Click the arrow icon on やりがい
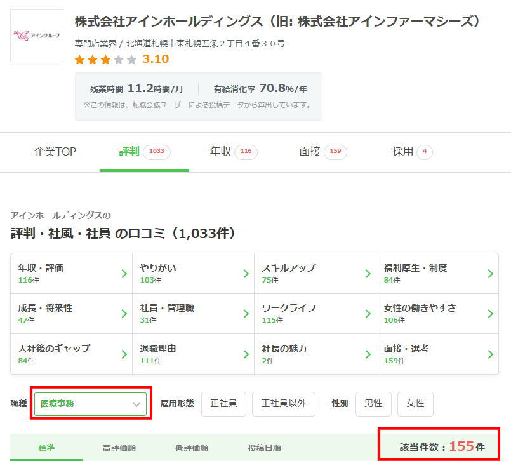511x468 pixels. coord(246,274)
